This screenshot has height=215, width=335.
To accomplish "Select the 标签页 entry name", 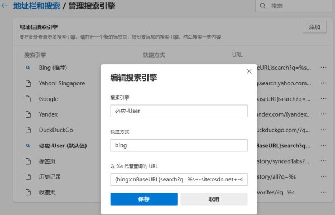I will [x=47, y=161].
